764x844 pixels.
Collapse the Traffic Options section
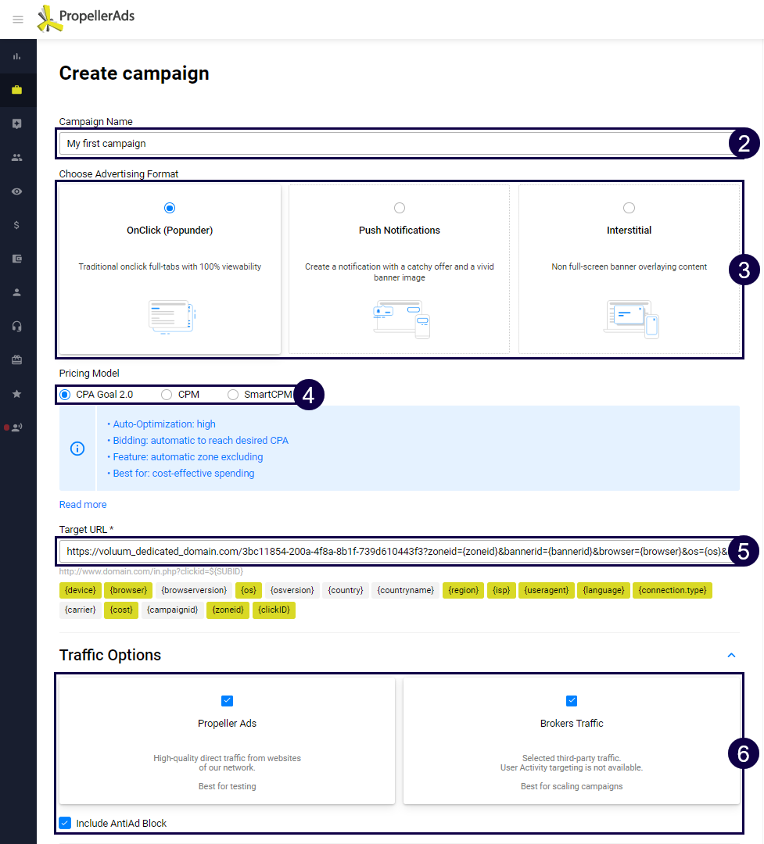pyautogui.click(x=731, y=655)
